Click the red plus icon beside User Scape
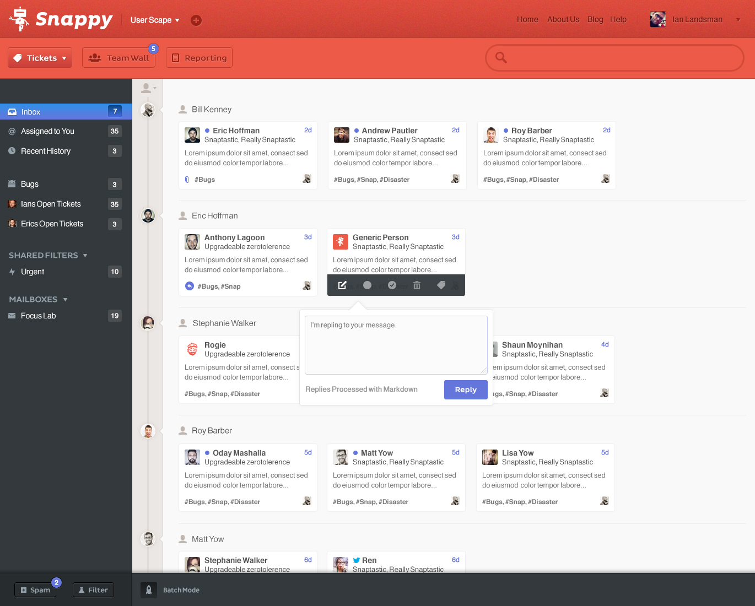Viewport: 755px width, 606px height. 196,20
